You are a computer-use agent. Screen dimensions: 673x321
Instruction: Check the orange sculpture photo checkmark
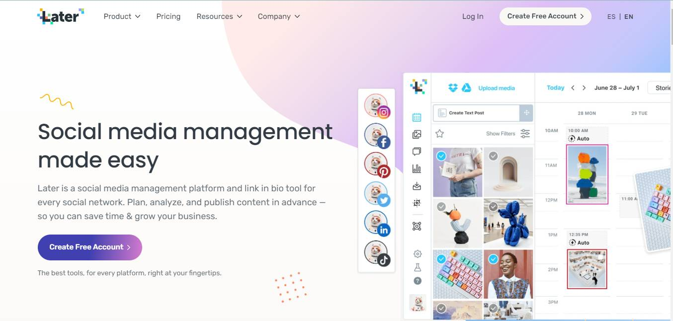coord(441,207)
